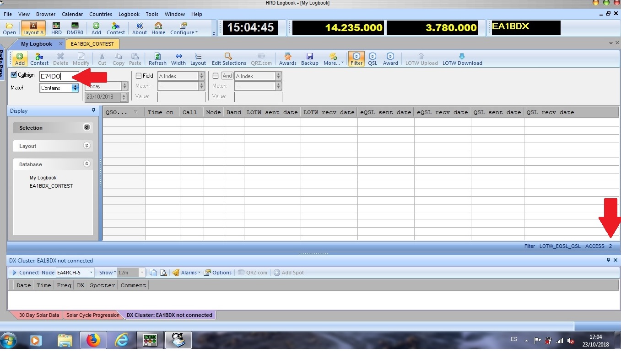Open the Node EA4RCH-5 dropdown

coord(91,273)
